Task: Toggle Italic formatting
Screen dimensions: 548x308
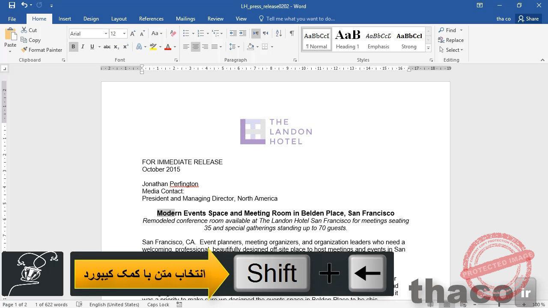Action: coord(82,47)
